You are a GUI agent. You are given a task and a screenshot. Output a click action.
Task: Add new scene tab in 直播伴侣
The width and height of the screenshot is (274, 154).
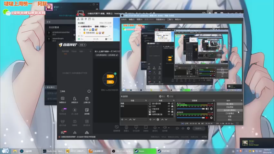[90, 52]
